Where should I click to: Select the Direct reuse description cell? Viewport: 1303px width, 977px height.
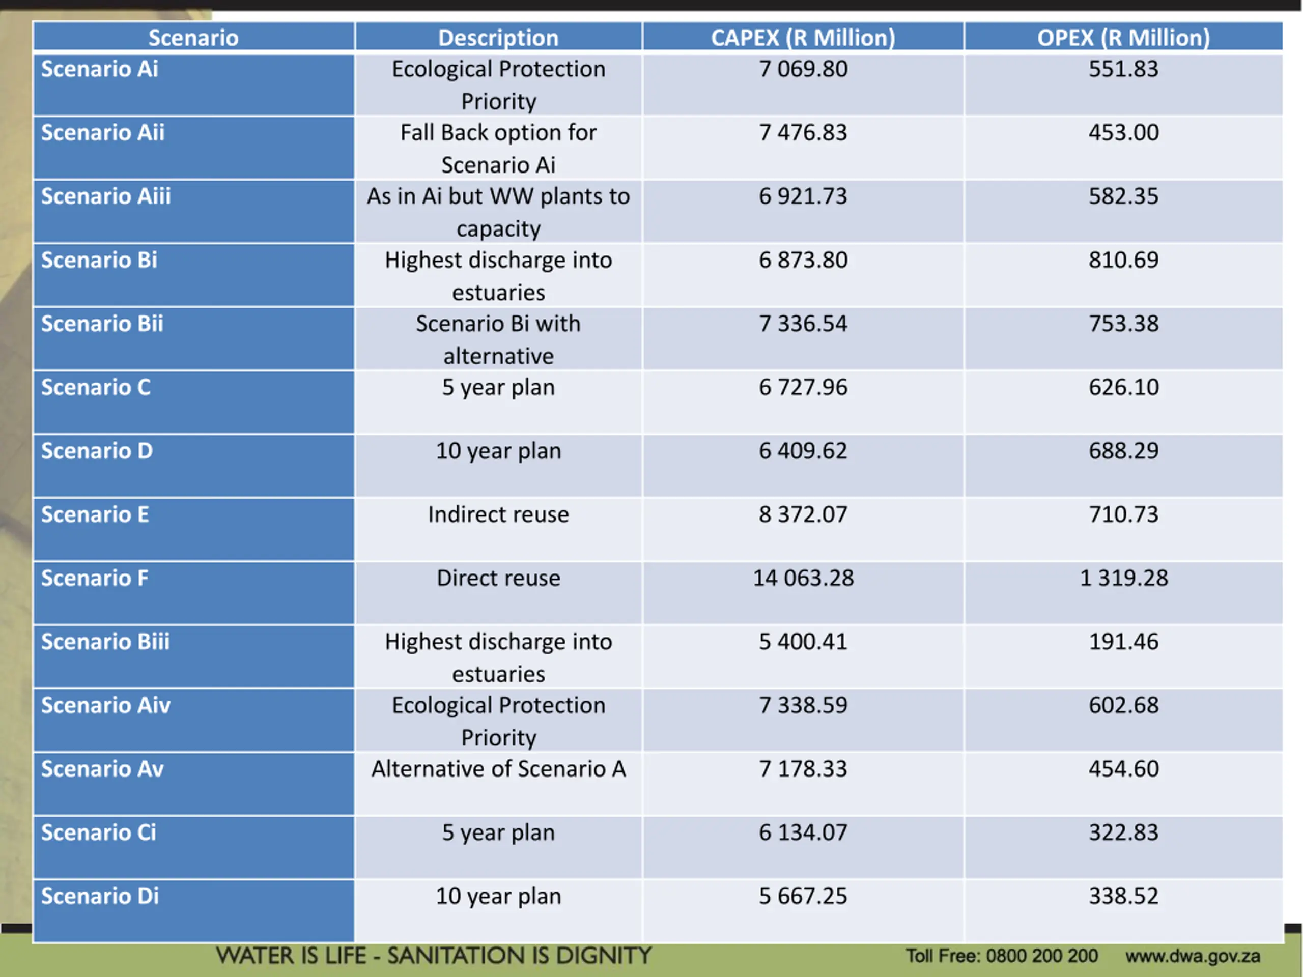(498, 578)
